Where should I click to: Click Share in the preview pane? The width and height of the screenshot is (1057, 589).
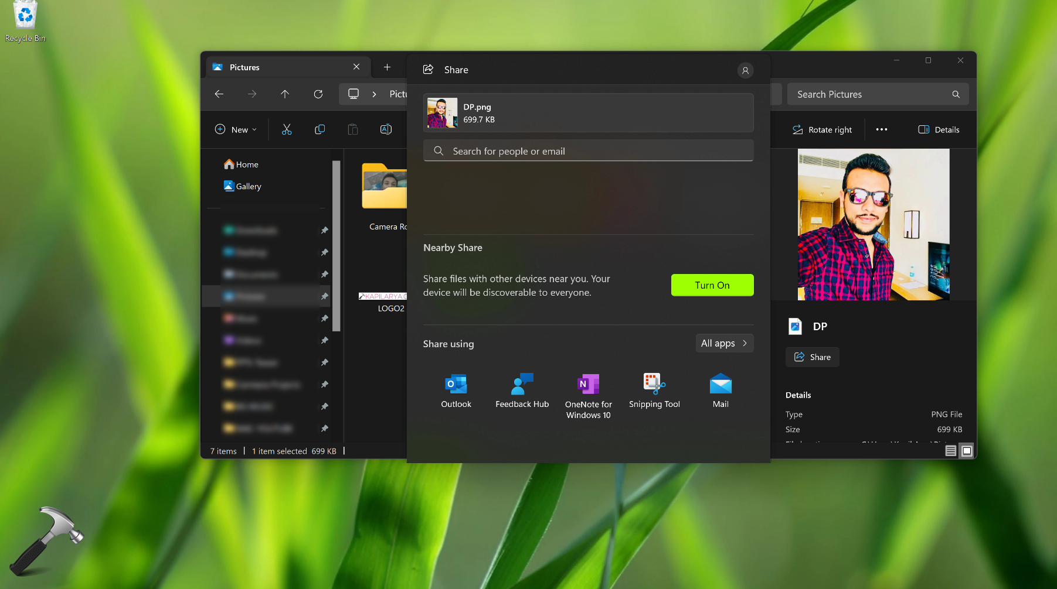point(812,357)
